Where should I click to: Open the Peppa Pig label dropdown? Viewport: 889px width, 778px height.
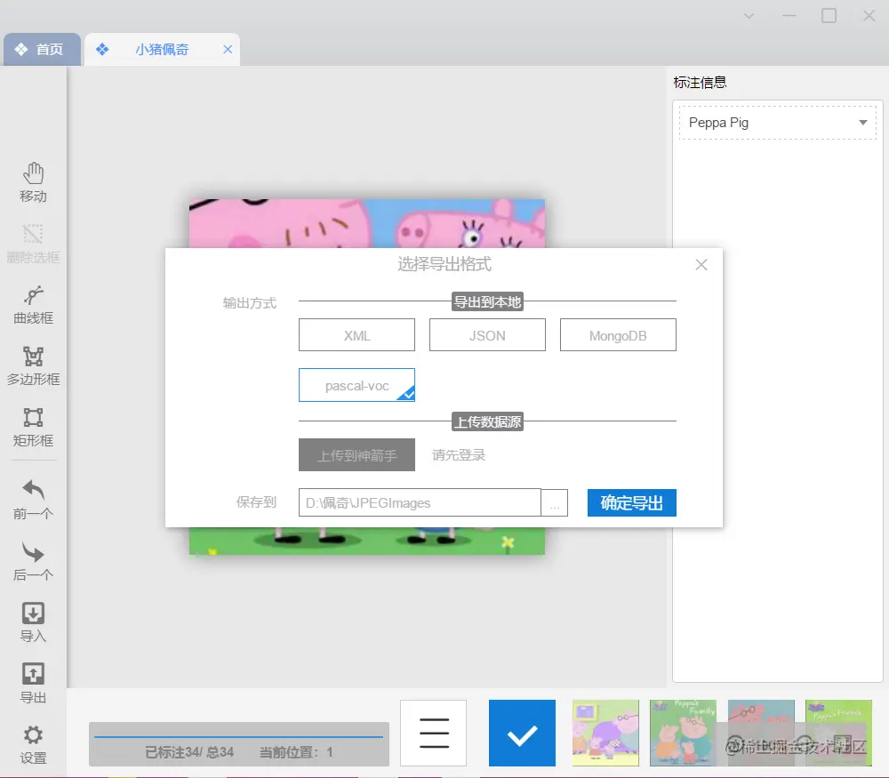pyautogui.click(x=777, y=123)
